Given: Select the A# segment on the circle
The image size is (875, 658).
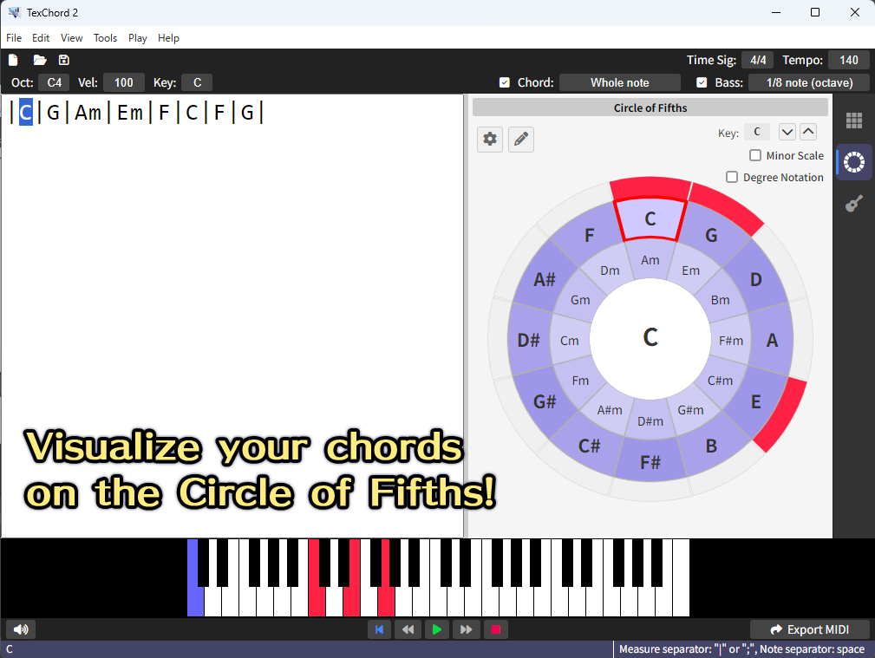Looking at the screenshot, I should (545, 280).
